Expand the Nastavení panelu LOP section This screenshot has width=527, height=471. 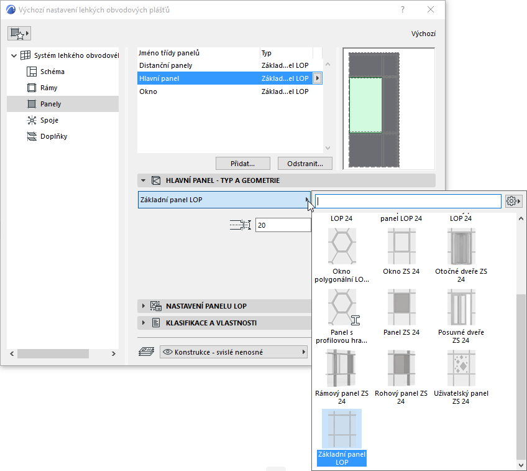143,306
